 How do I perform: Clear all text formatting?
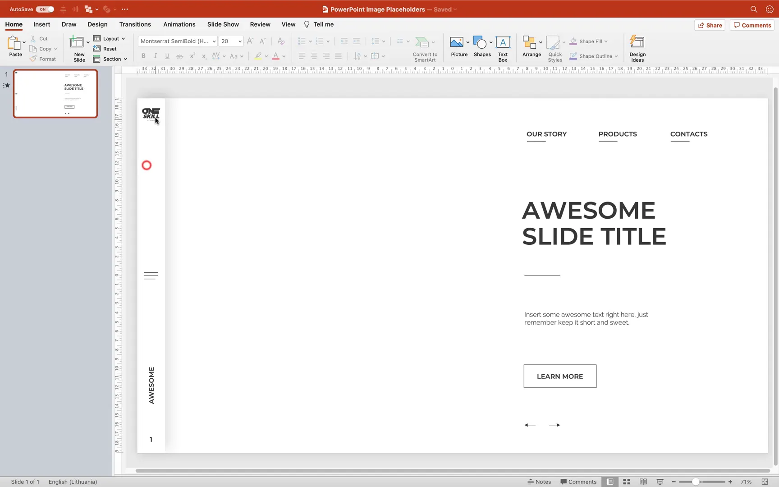point(281,41)
